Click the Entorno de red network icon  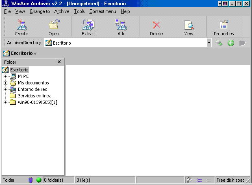pos(13,89)
